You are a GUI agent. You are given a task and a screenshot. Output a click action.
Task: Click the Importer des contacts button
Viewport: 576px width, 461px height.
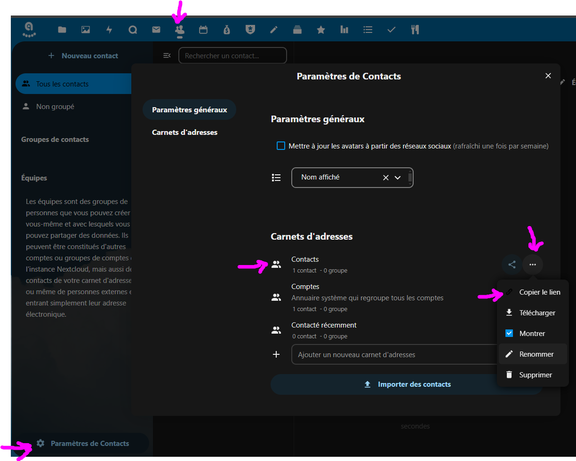[x=407, y=384]
